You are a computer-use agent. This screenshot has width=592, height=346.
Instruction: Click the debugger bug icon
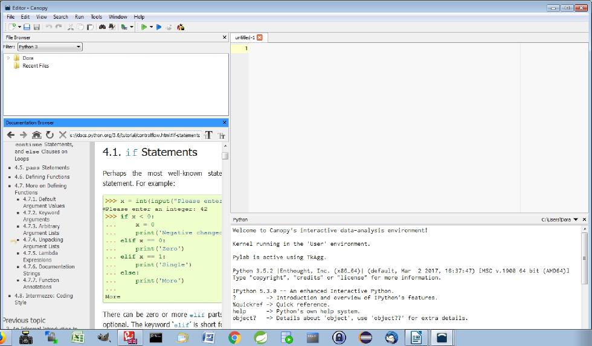click(x=181, y=27)
